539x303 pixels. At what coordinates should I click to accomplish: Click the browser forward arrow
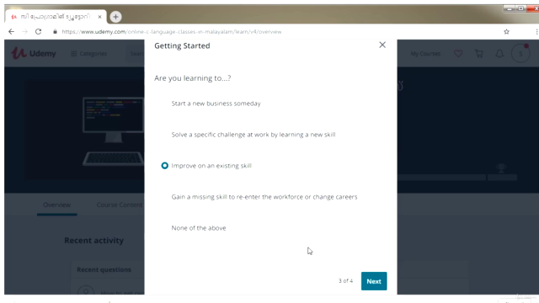pos(24,32)
